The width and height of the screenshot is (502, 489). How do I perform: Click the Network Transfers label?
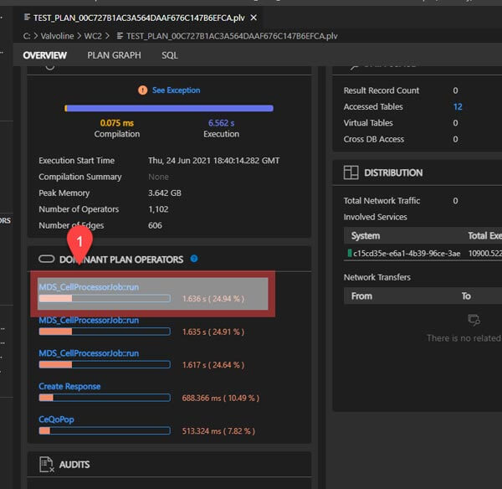point(377,277)
